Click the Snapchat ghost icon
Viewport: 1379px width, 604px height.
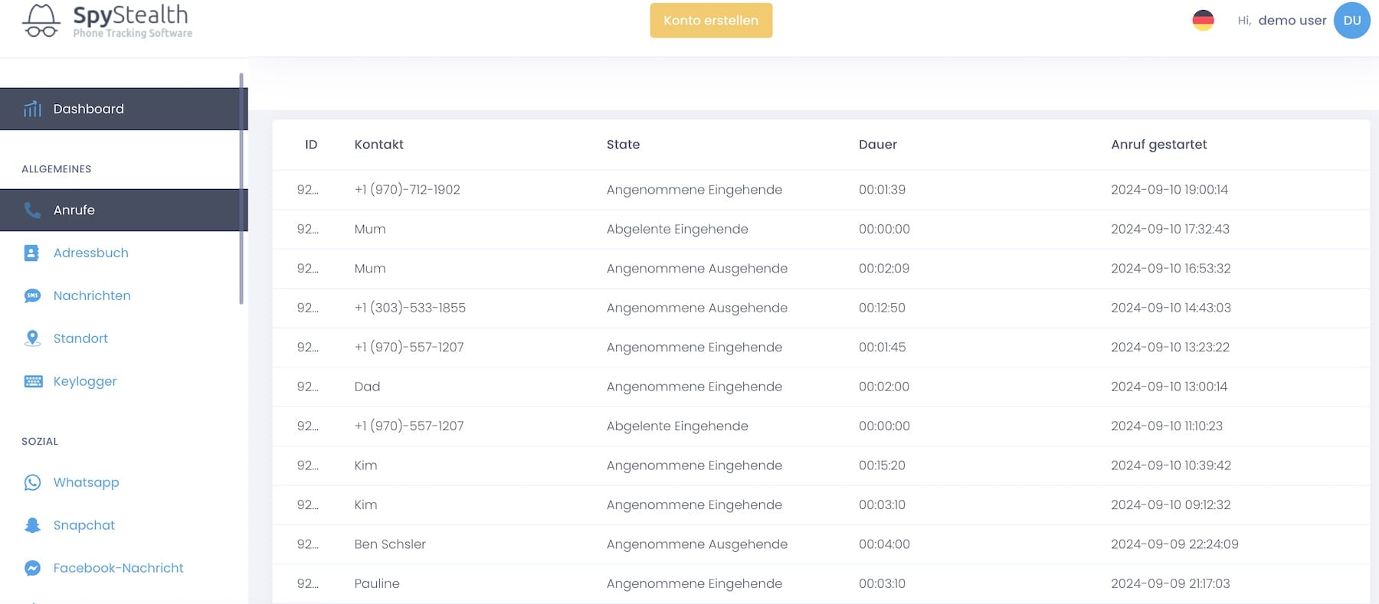tap(32, 525)
